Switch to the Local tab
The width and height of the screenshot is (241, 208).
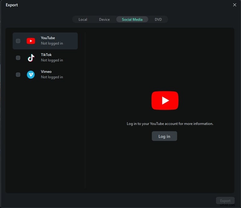(x=83, y=19)
